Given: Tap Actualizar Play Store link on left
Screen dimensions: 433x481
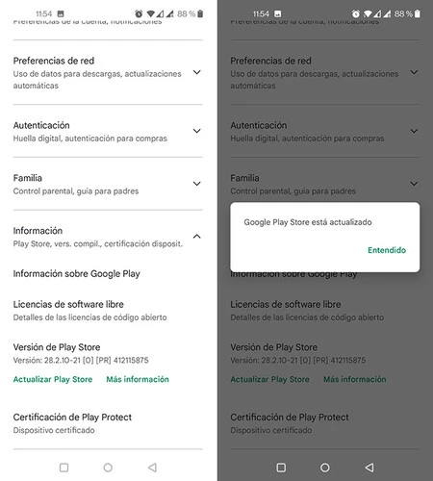Looking at the screenshot, I should pyautogui.click(x=53, y=379).
